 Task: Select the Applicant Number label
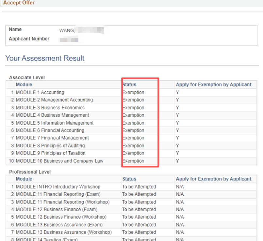coord(29,39)
